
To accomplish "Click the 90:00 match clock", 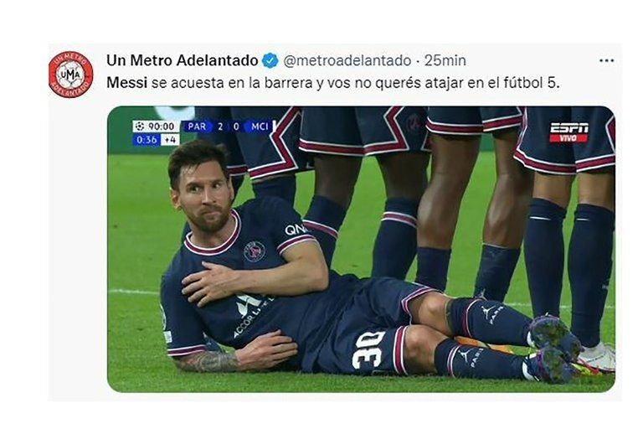I will (161, 126).
